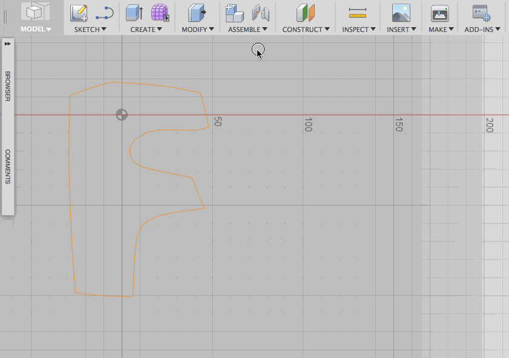Image resolution: width=509 pixels, height=358 pixels.
Task: Select the Press Pull modify icon
Action: (197, 13)
